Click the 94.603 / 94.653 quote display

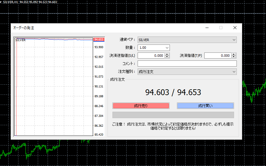tap(173, 92)
